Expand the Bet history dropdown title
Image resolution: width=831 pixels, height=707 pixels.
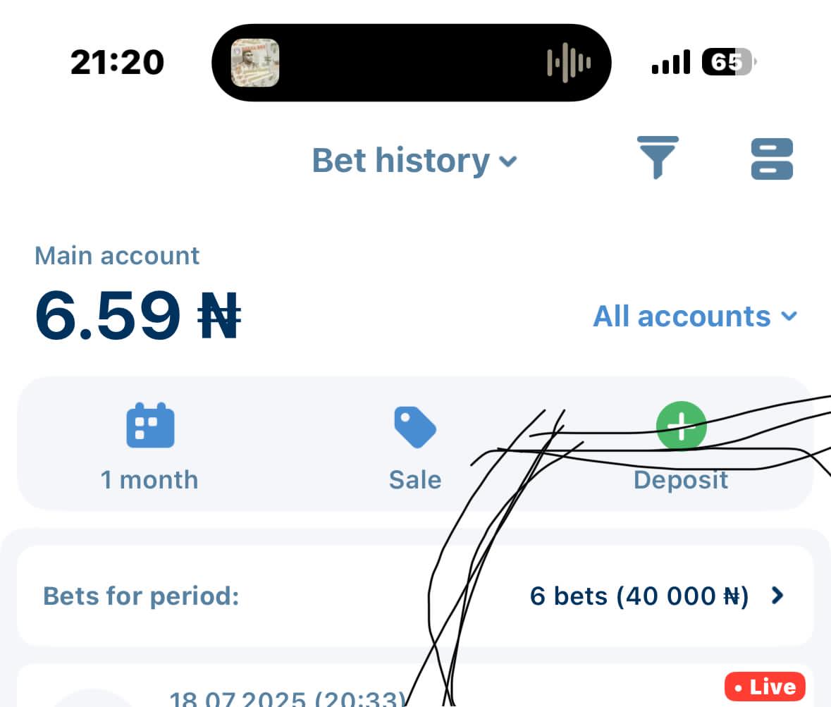point(414,160)
